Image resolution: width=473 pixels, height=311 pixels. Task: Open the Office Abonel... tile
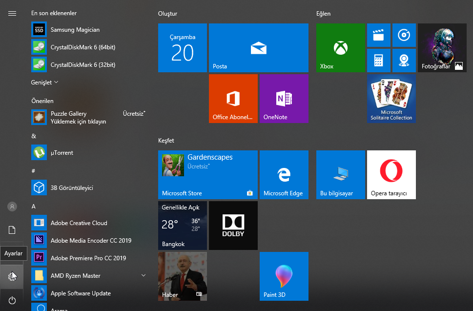(233, 99)
